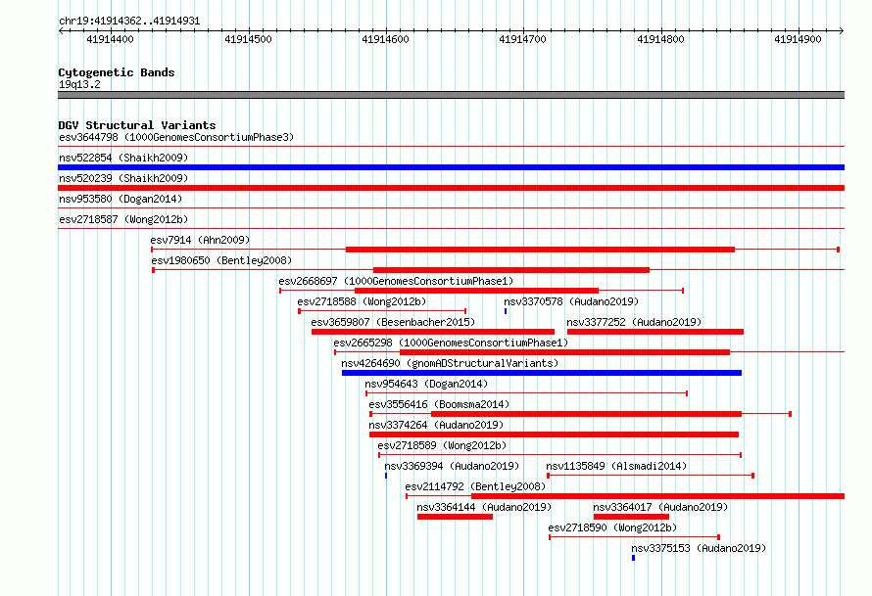Click the esv1980650 (Bentley2008) label
The image size is (872, 596).
pos(221,260)
